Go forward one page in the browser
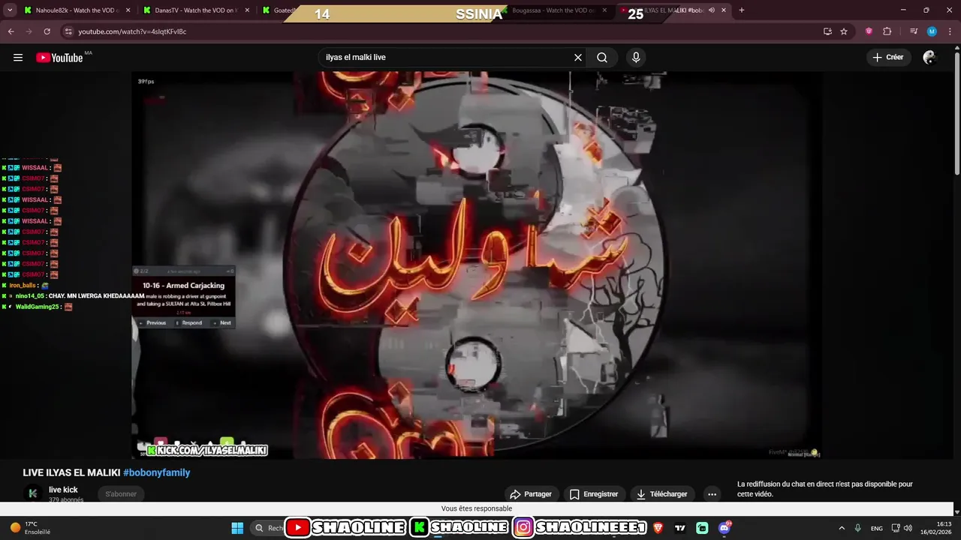Image resolution: width=961 pixels, height=540 pixels. [x=29, y=31]
